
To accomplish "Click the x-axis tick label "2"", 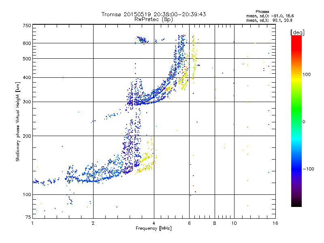I will point(93,223).
